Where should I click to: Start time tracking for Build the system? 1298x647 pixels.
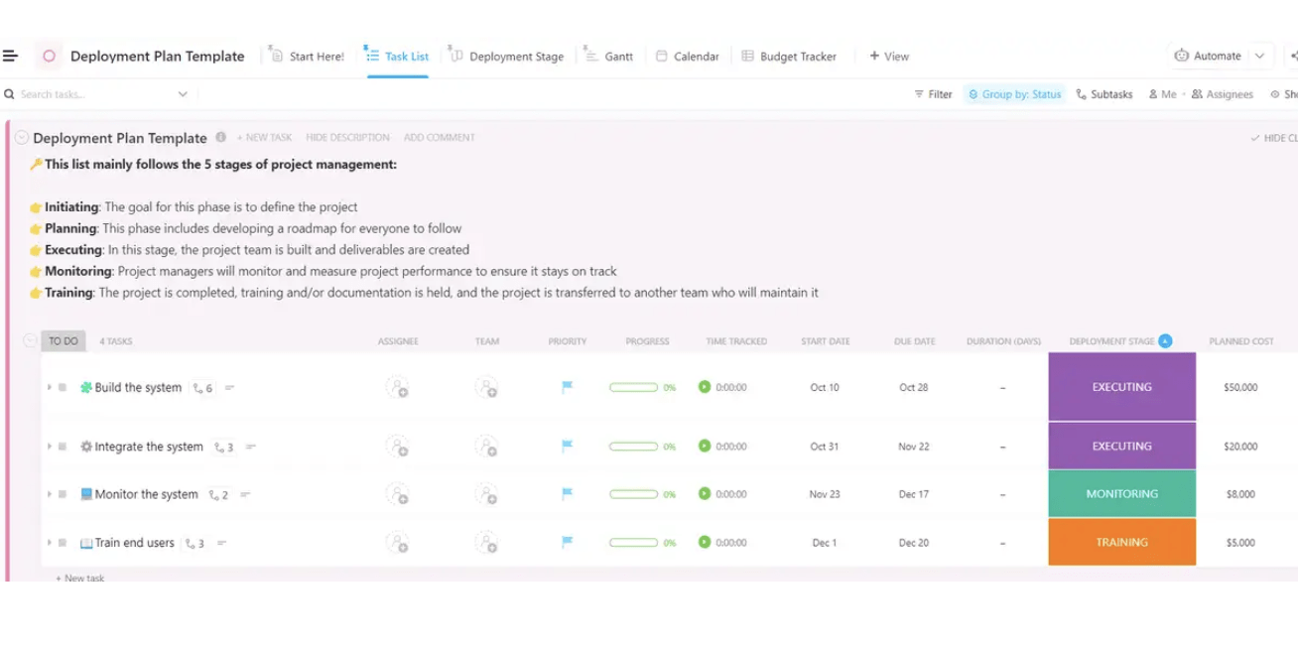[705, 387]
